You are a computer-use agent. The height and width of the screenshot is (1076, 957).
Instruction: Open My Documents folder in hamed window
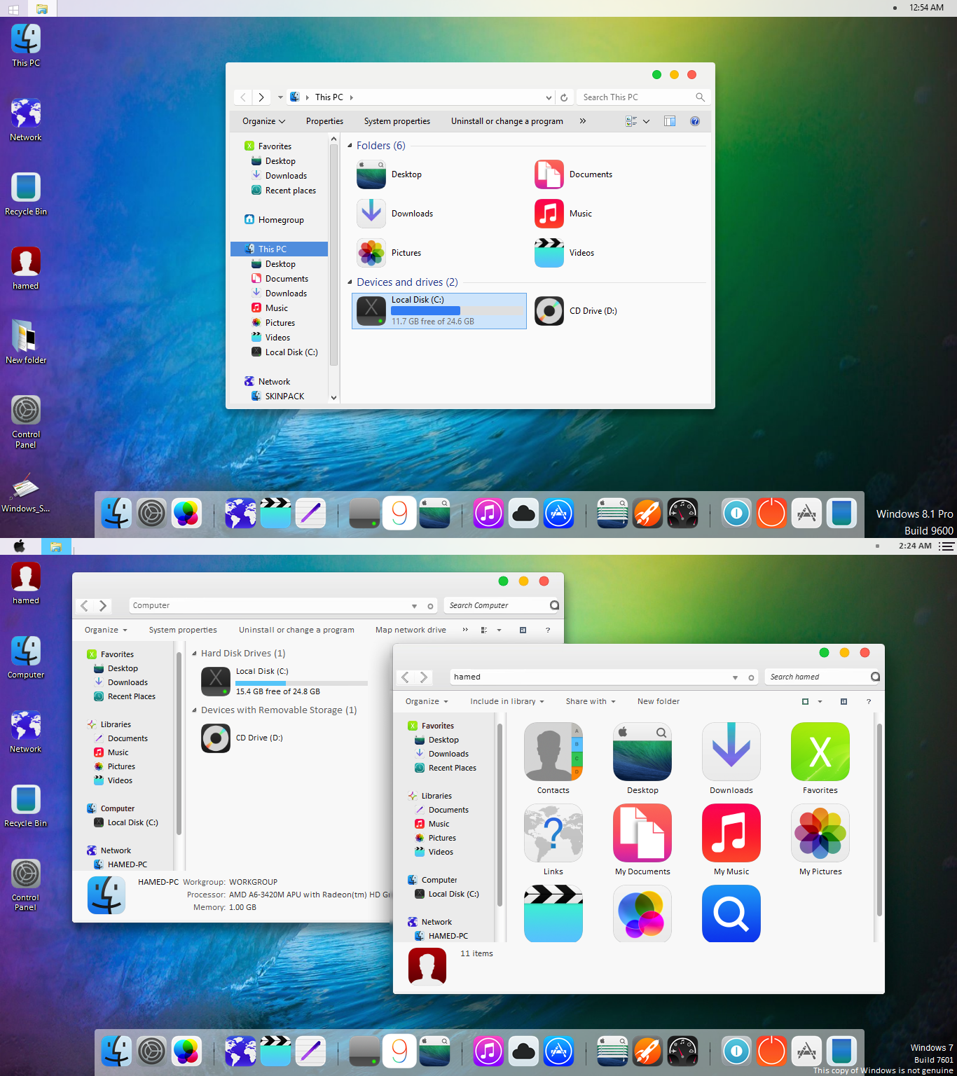coord(642,841)
